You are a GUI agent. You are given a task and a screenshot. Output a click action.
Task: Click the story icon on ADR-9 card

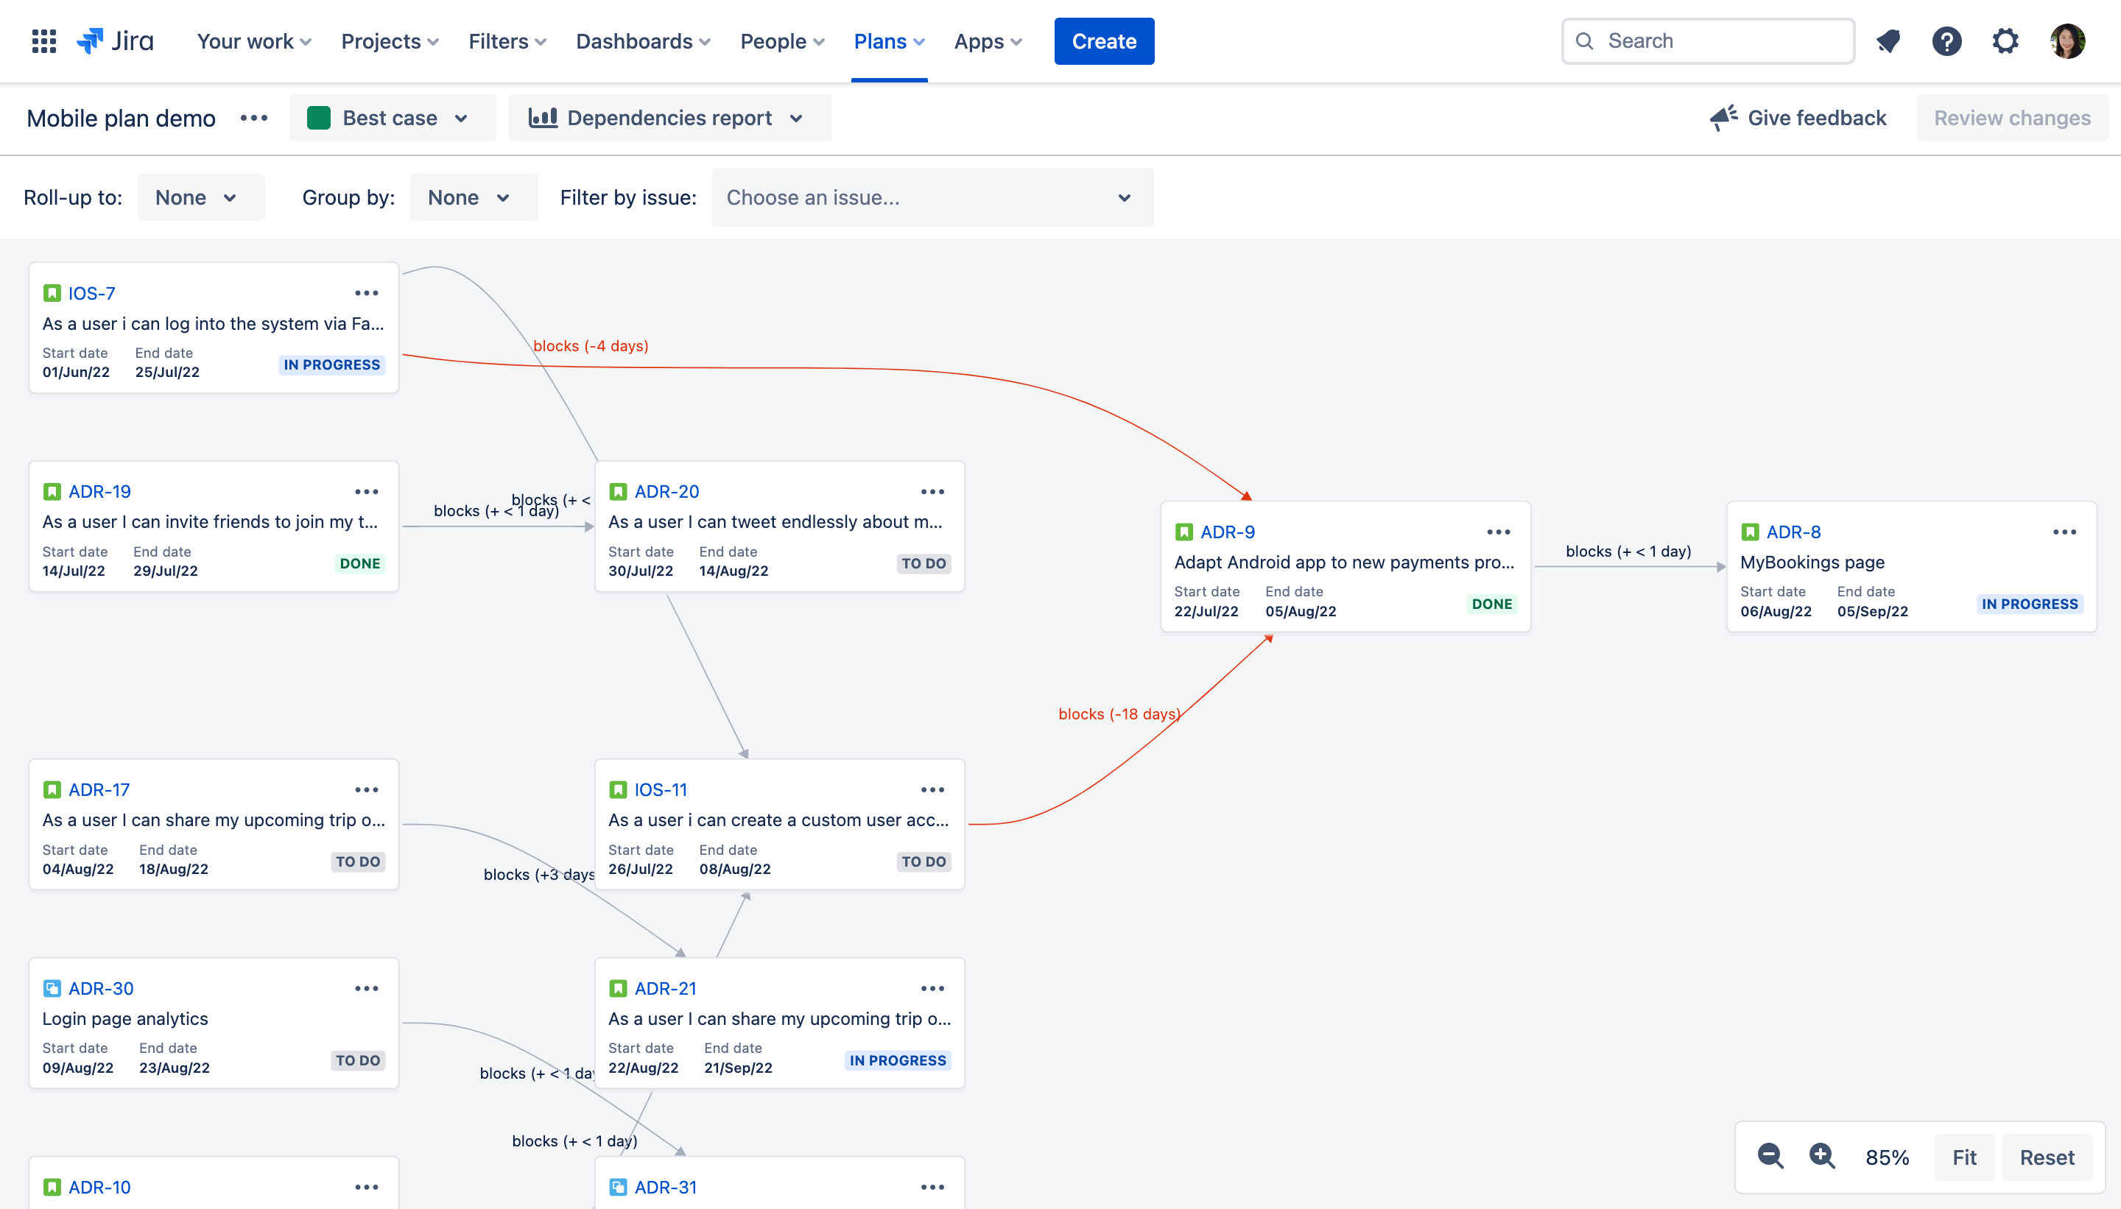tap(1184, 532)
